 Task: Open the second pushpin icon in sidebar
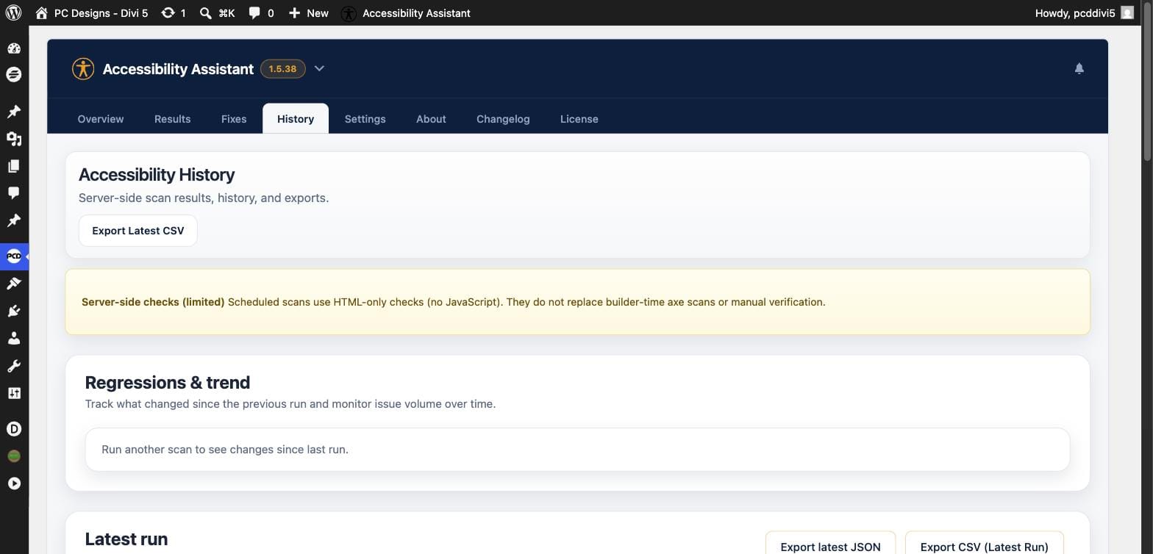tap(14, 220)
